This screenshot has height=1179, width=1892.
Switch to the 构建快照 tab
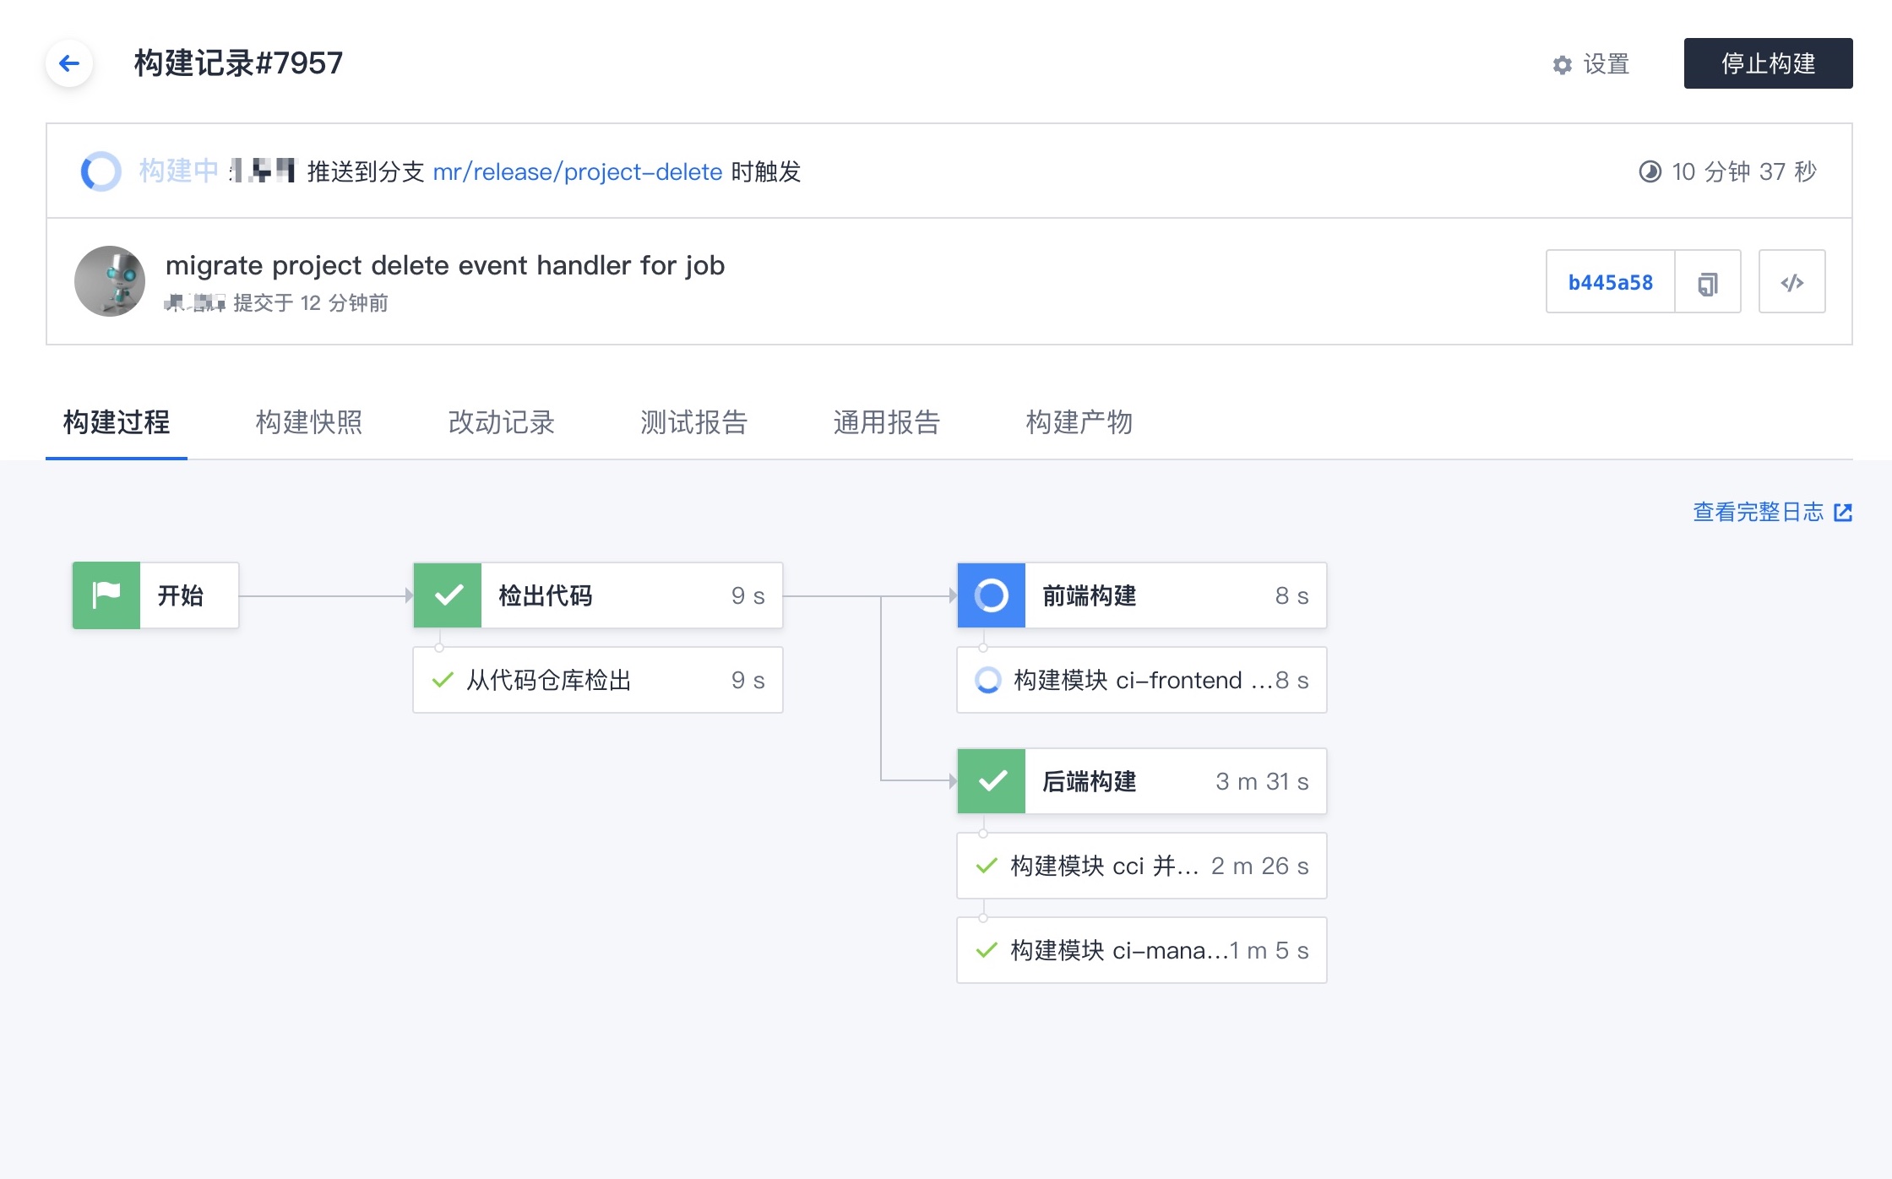(x=308, y=422)
